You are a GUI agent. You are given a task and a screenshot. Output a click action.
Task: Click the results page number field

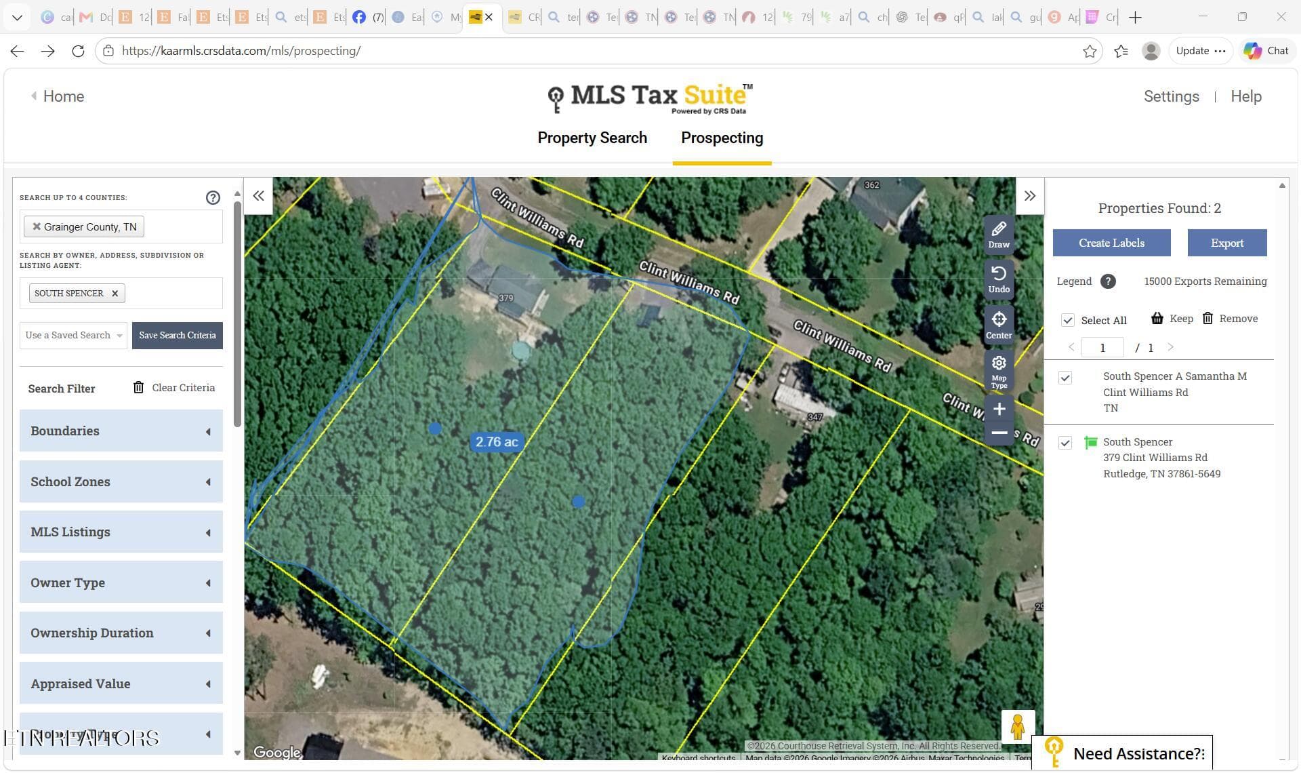1102,348
